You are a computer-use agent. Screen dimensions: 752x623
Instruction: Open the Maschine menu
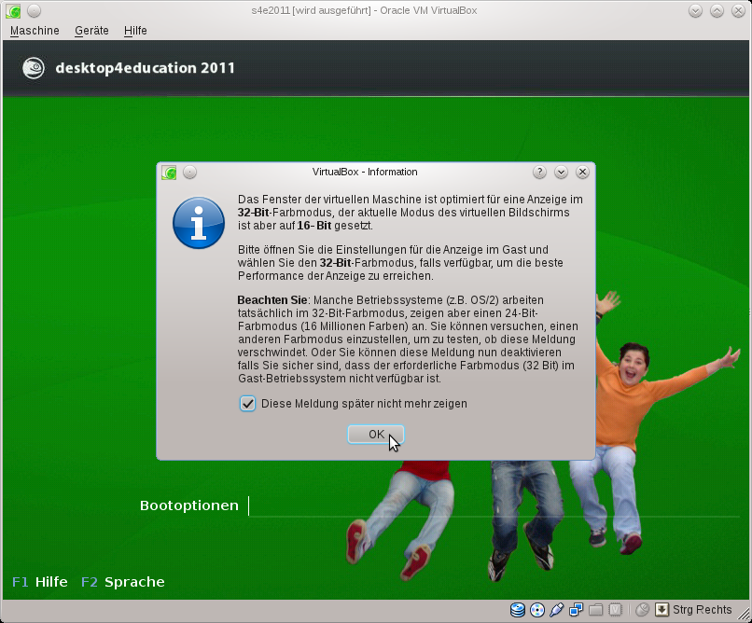pos(35,31)
